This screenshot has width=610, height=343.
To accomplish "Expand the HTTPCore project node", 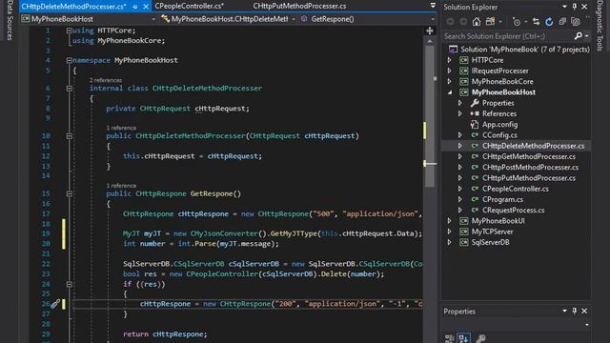I will pyautogui.click(x=449, y=60).
